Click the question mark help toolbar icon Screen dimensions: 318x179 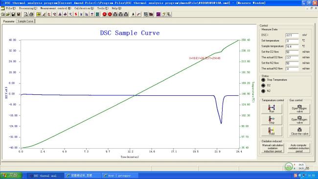coord(164,14)
